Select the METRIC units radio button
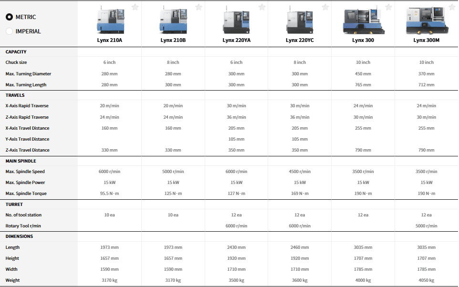 click(9, 17)
